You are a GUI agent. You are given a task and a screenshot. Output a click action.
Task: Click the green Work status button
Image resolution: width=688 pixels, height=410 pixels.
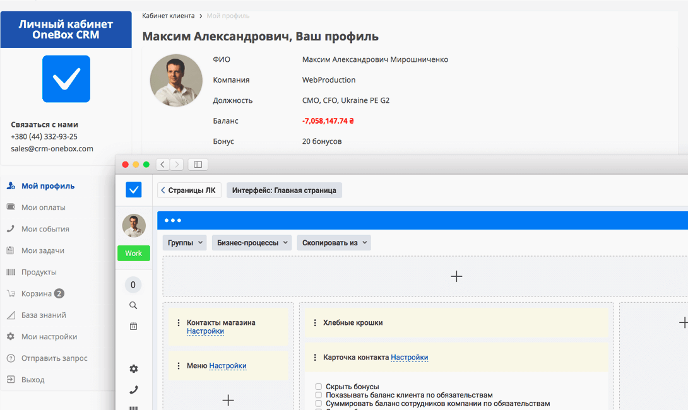tap(133, 253)
